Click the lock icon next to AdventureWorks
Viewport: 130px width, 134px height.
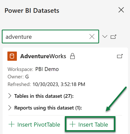point(73,56)
